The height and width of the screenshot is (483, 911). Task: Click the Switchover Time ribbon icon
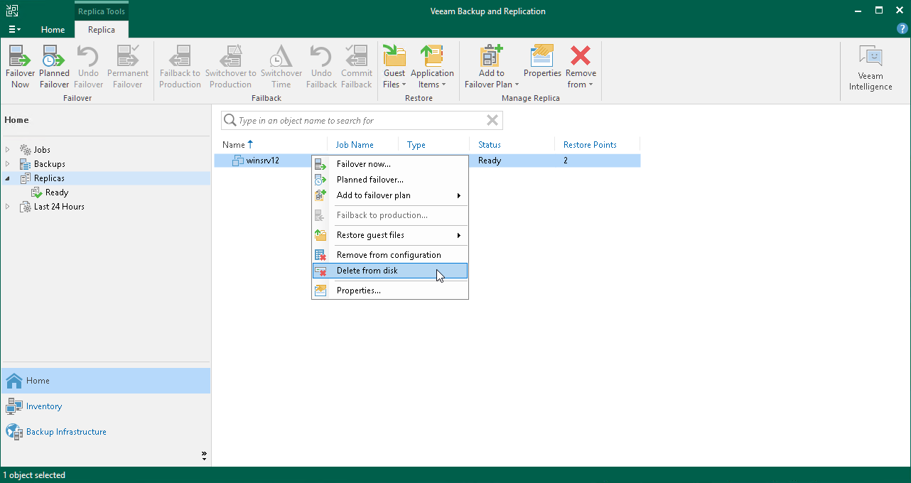[x=281, y=67]
